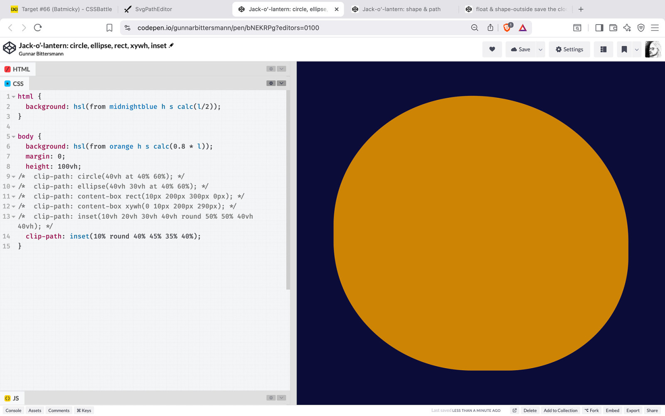Click the heart icon to love pen
665x416 pixels.
coord(492,49)
